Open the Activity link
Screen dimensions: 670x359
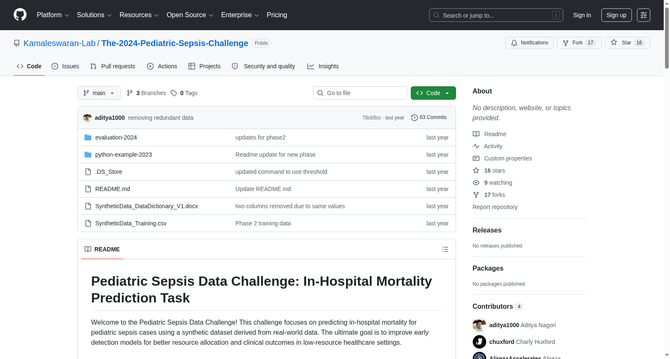(488, 146)
